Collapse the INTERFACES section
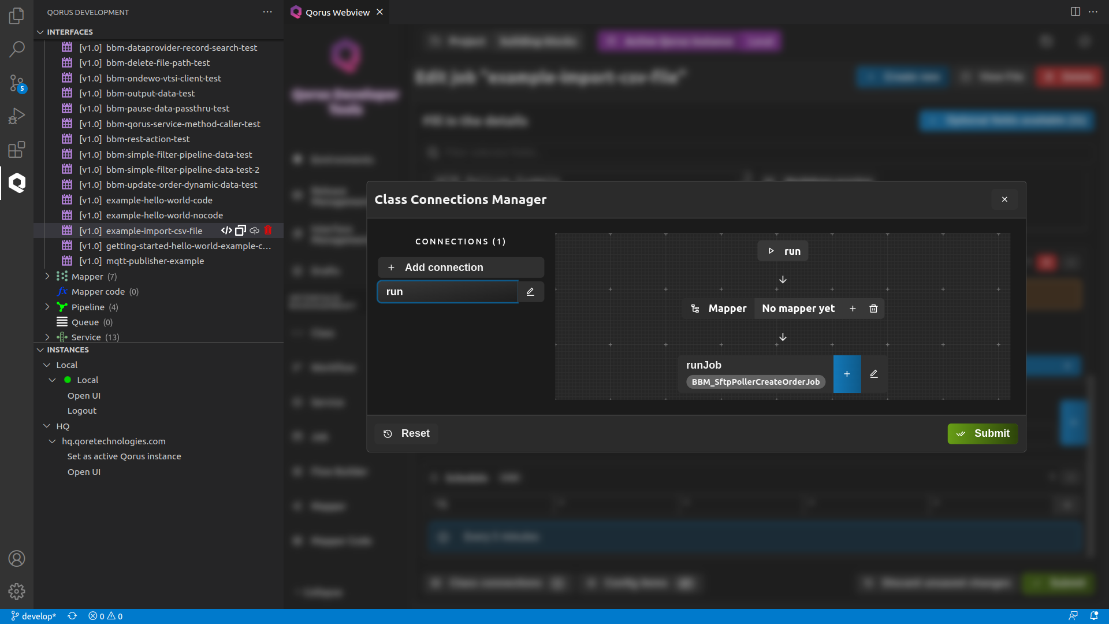Image resolution: width=1109 pixels, height=624 pixels. [40, 32]
